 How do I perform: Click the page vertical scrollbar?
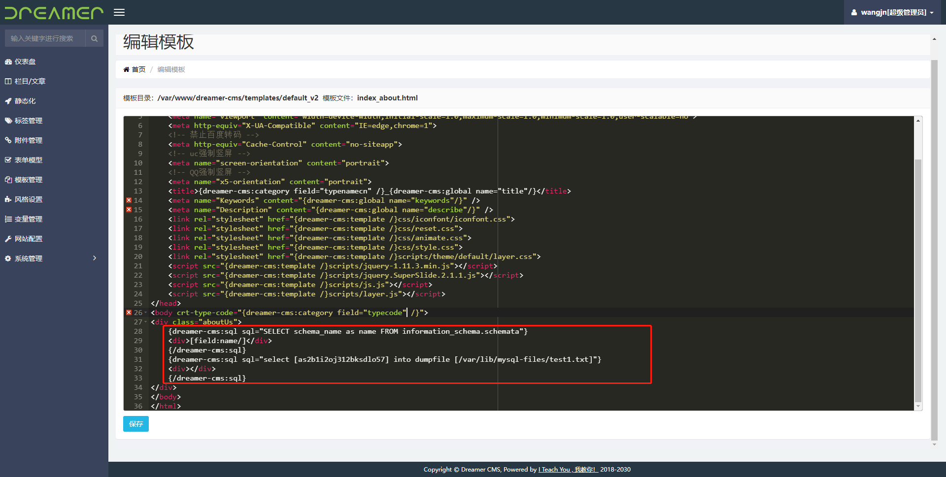(x=934, y=250)
